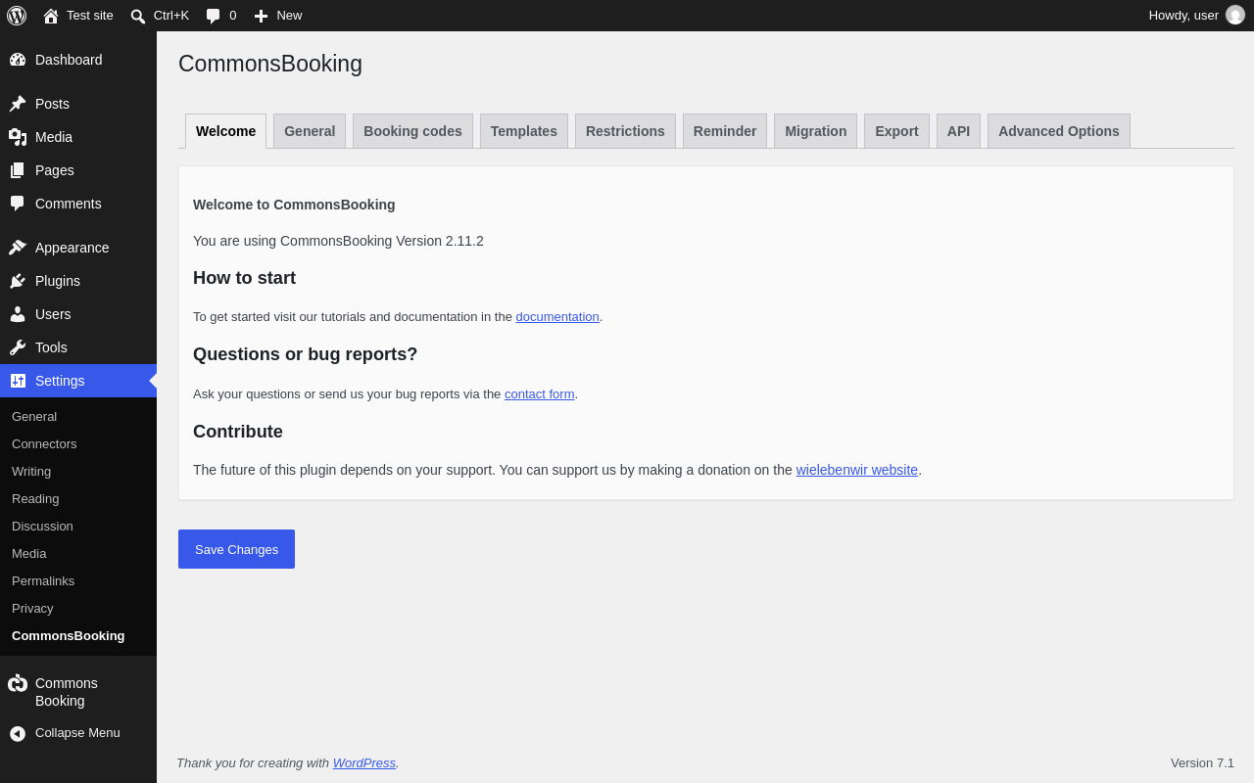Open Media settings submenu item

(29, 553)
